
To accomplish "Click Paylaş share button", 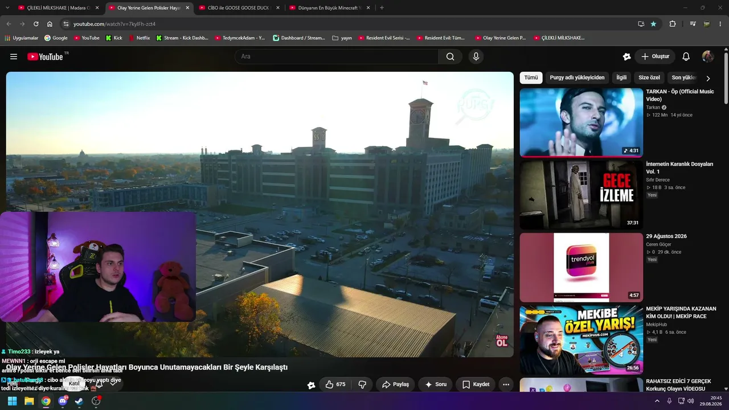I will point(395,384).
